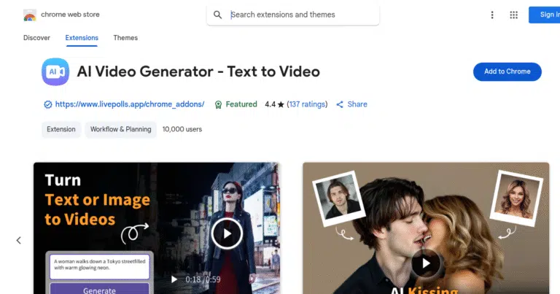Select the Workflow & Planning category chip
The image size is (560, 294).
point(121,129)
